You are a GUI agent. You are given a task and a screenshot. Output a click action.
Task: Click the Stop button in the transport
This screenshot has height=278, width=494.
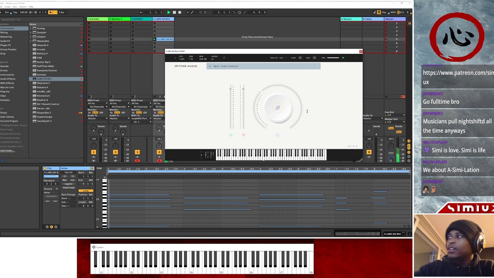pos(174,12)
